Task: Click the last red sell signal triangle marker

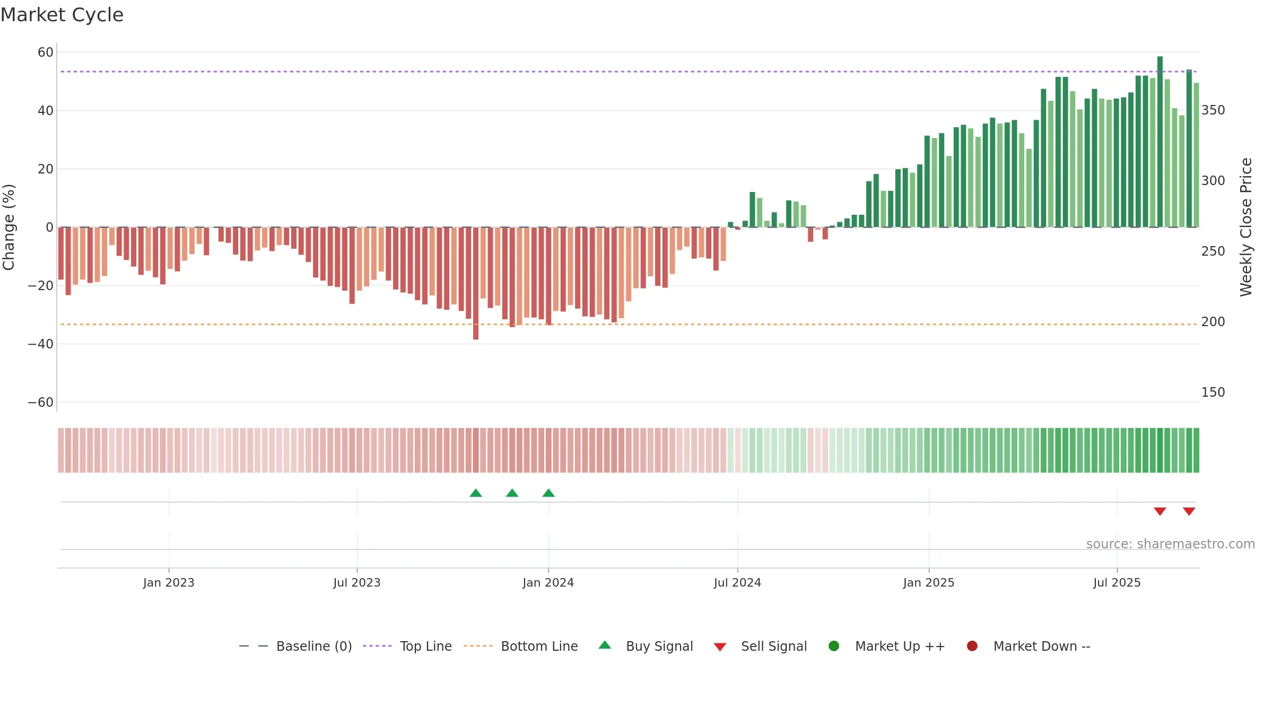Action: [x=1189, y=511]
